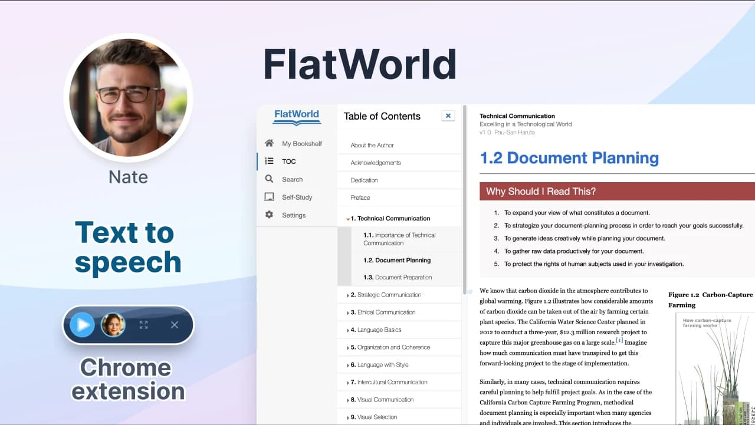Click the expand icon in the speech widget
755x425 pixels.
[143, 325]
